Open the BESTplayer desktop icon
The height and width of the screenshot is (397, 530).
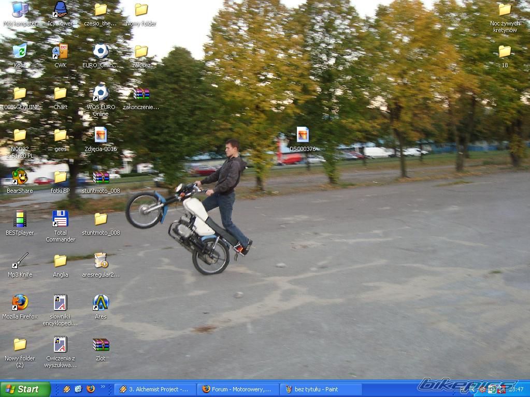[20, 219]
